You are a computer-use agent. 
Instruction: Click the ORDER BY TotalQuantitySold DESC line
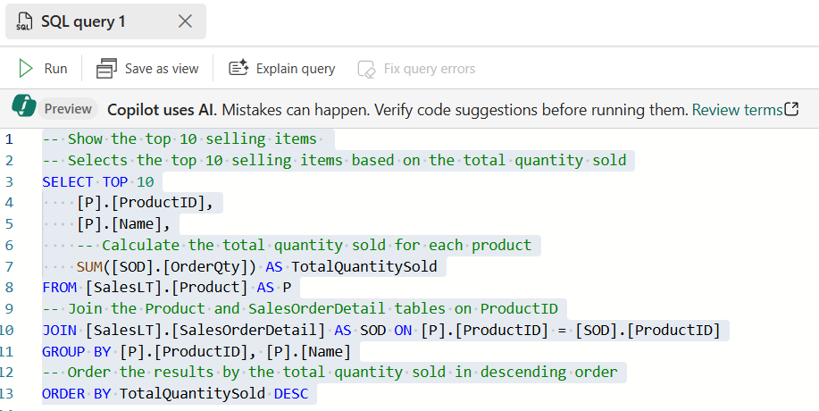(179, 394)
